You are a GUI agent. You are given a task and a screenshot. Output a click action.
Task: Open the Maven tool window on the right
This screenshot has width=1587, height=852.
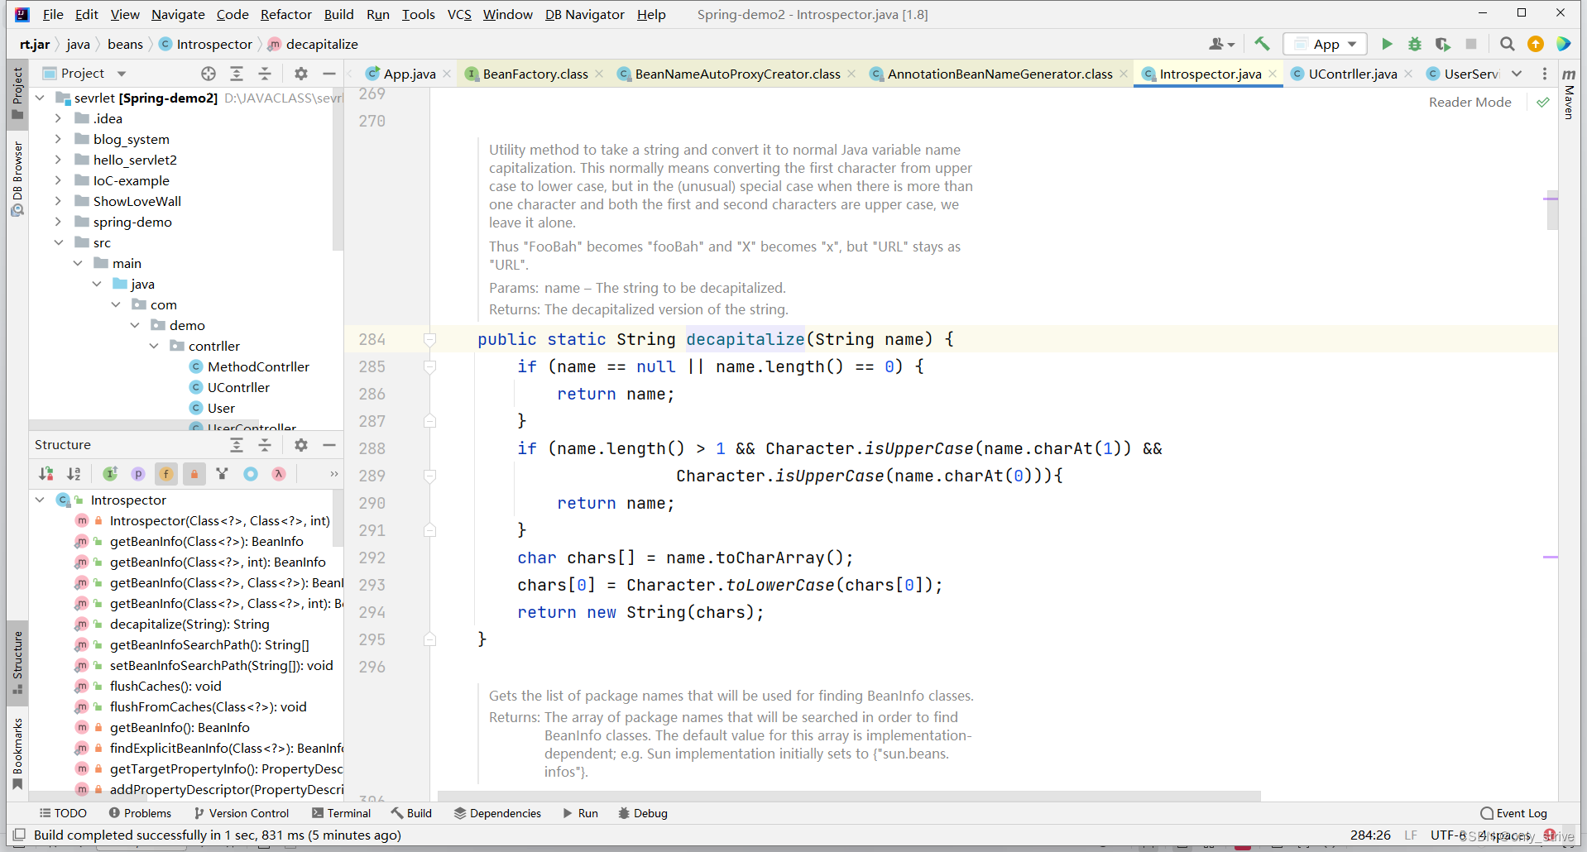[x=1569, y=93]
